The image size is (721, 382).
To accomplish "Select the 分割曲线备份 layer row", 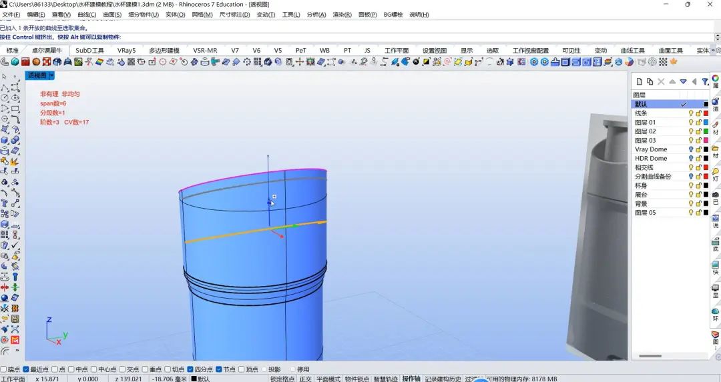I will click(671, 176).
